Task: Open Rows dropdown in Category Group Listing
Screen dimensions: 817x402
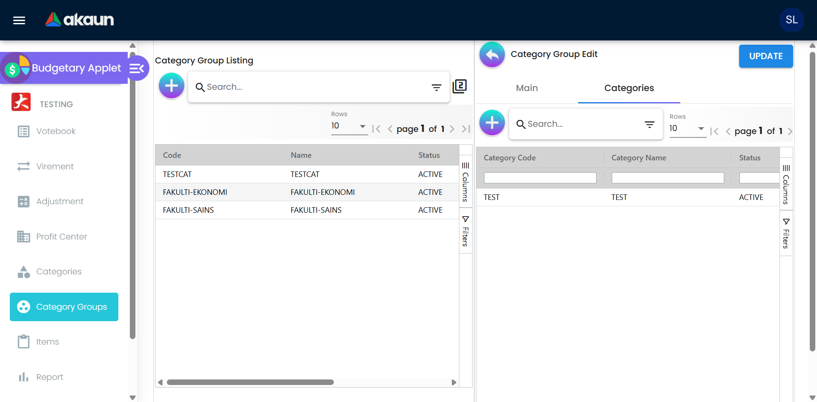Action: (349, 126)
